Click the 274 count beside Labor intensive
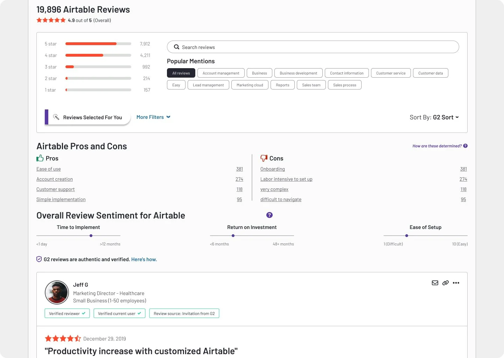 pos(463,179)
